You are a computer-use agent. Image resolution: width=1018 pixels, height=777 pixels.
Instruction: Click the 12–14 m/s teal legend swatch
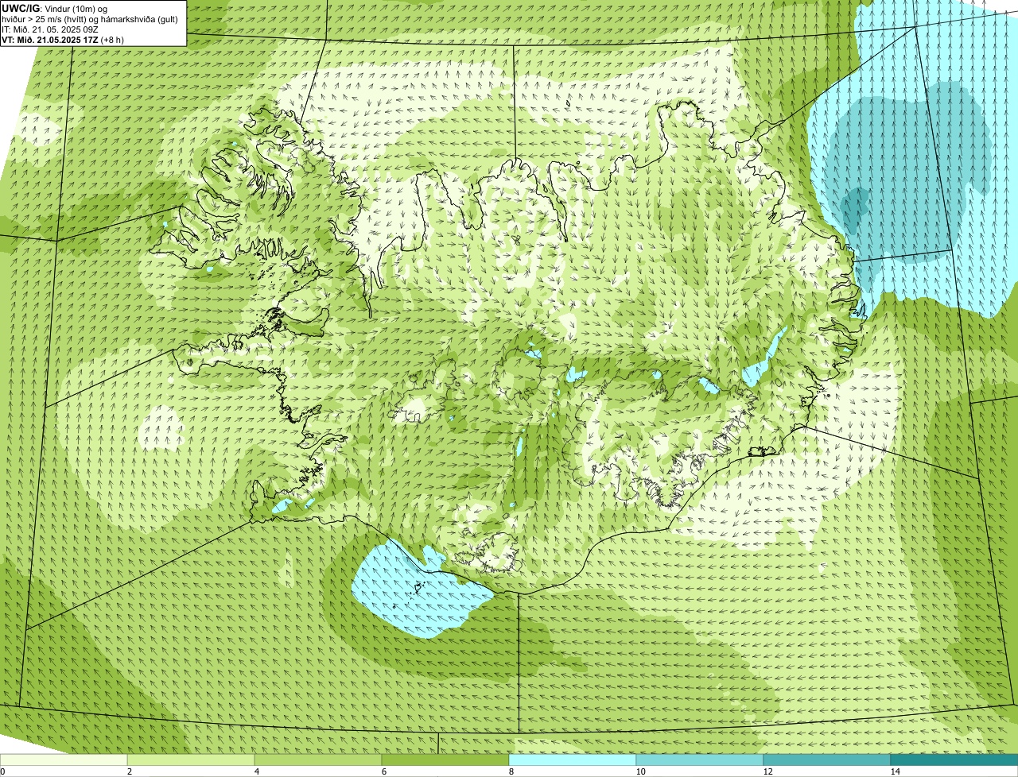(827, 760)
